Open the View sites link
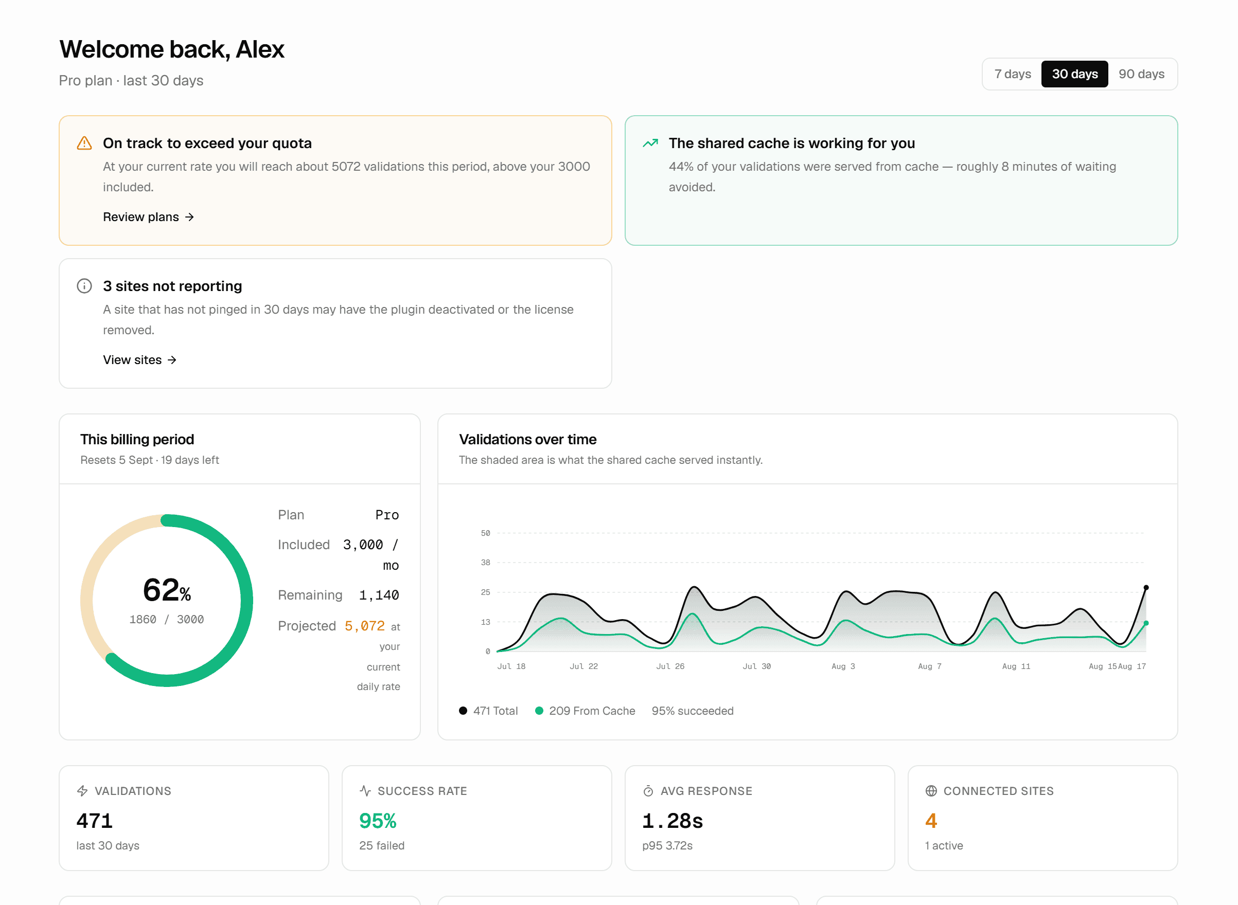 [x=140, y=360]
